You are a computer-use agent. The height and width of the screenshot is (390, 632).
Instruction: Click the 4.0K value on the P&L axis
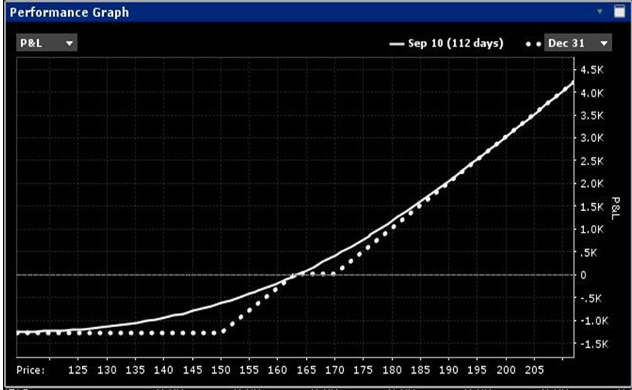click(592, 93)
